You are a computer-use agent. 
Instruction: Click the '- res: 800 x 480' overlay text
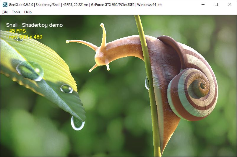[24, 37]
